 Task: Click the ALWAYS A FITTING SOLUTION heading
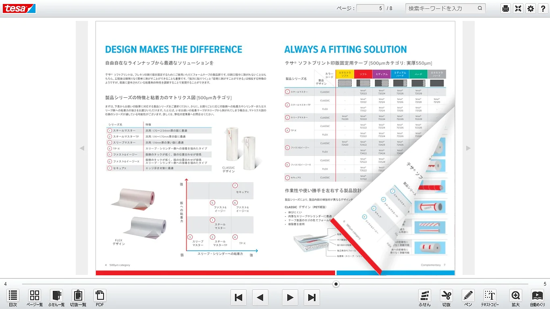tap(346, 49)
